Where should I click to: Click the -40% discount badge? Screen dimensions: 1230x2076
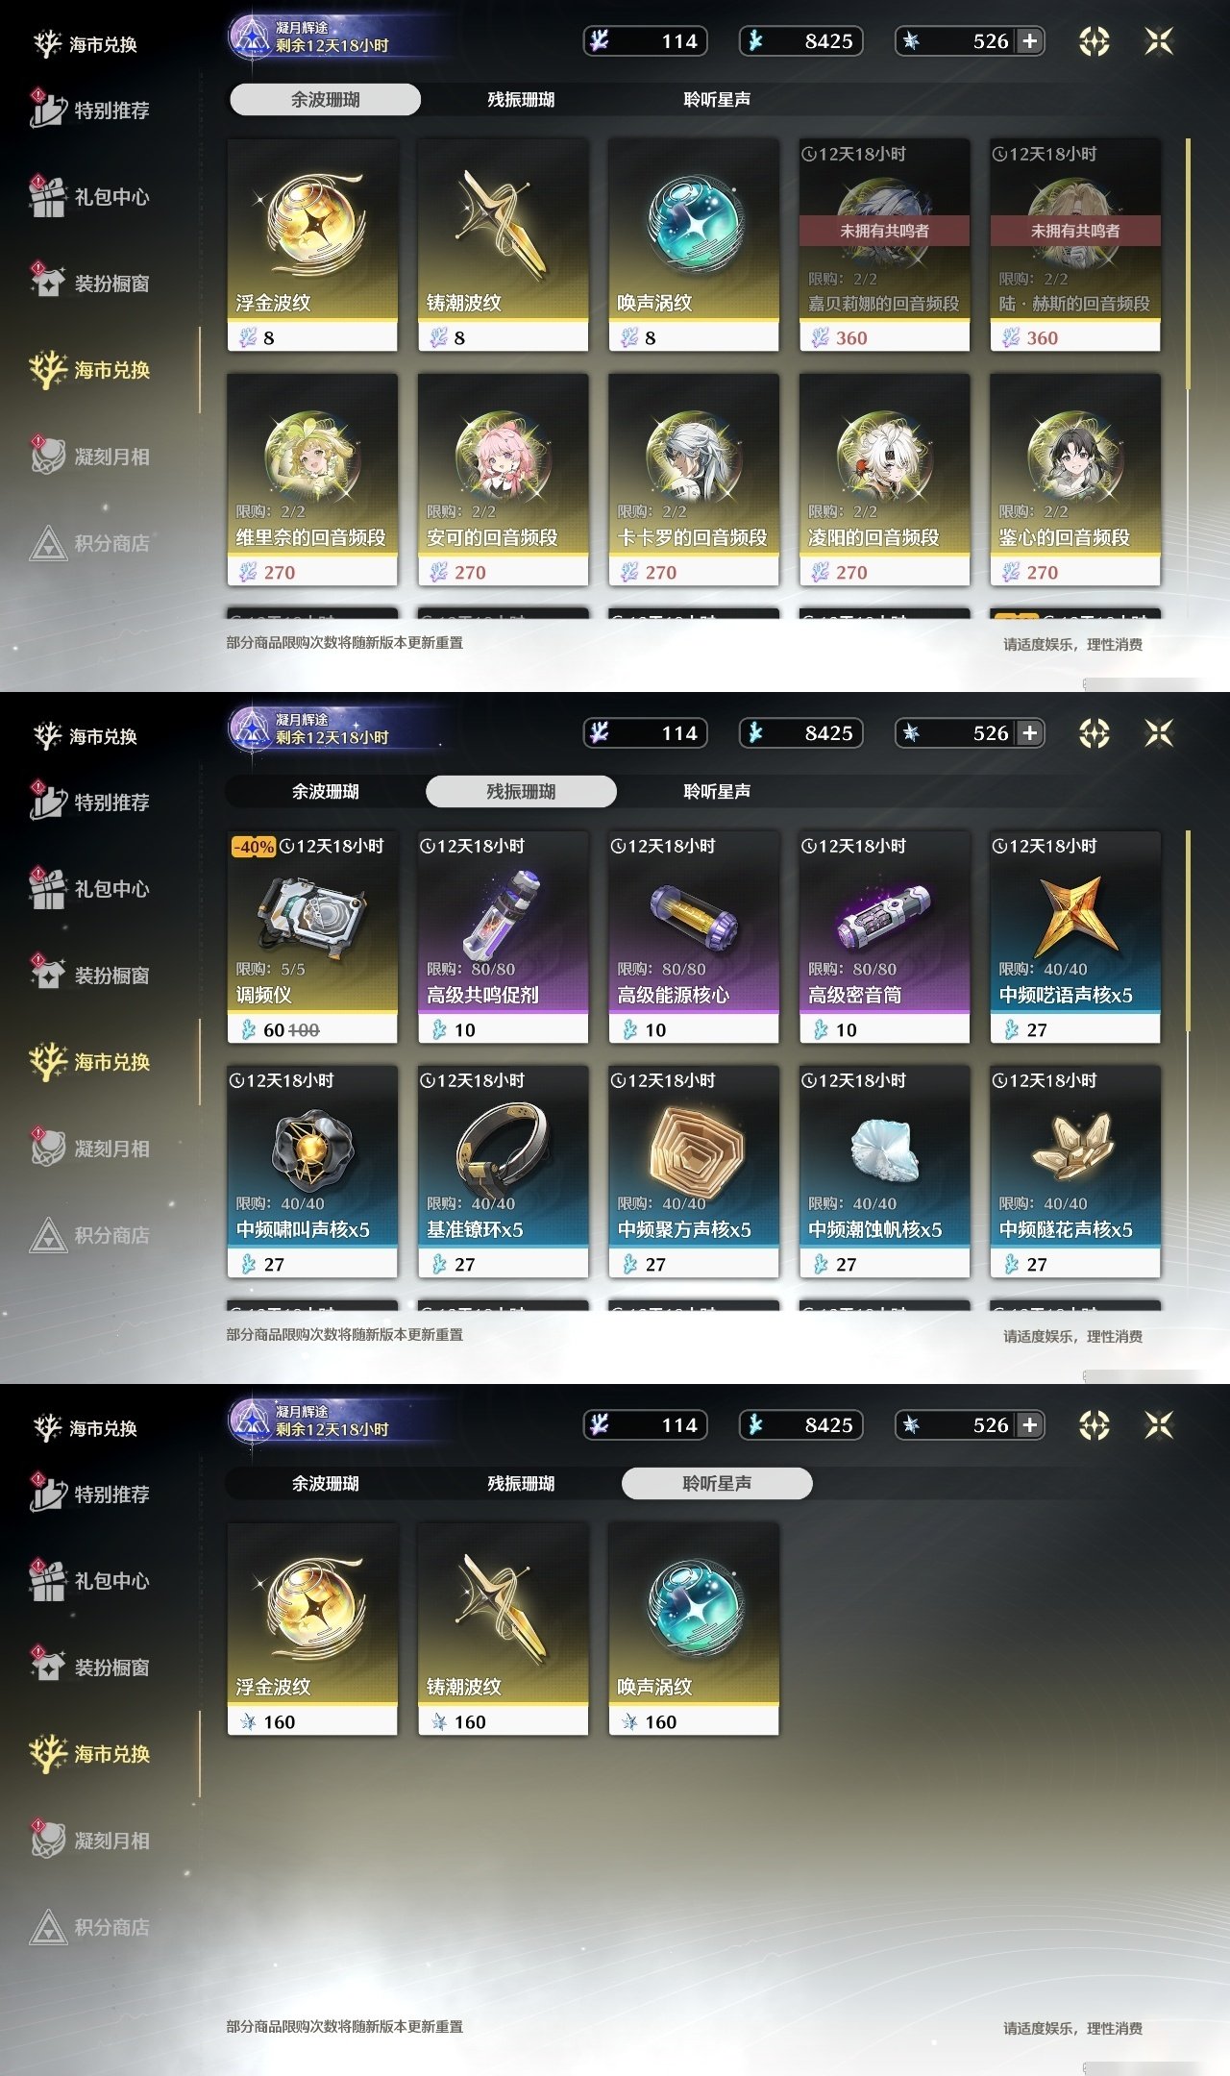254,847
